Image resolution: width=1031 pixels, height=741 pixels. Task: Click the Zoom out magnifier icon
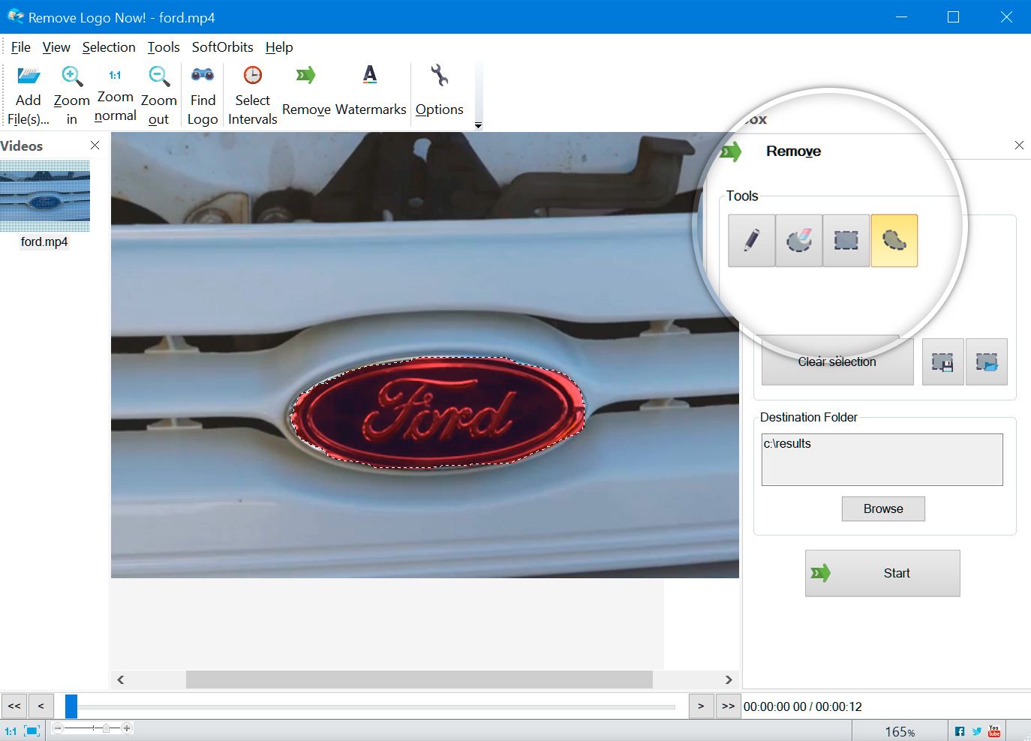click(x=159, y=76)
